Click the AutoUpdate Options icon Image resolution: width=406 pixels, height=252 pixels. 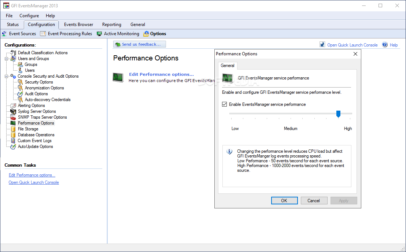pos(13,147)
